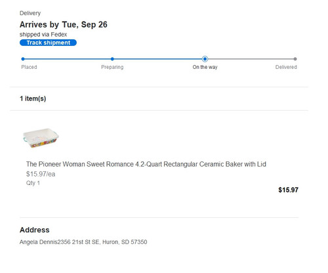The image size is (328, 273).
Task: Click the On the way status marker
Action: coord(205,59)
